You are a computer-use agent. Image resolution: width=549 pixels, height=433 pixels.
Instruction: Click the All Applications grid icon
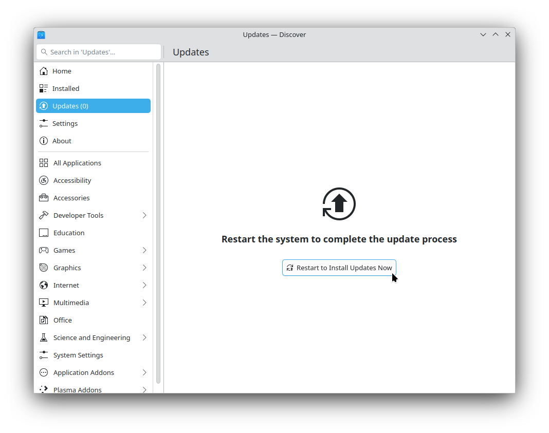[x=44, y=163]
